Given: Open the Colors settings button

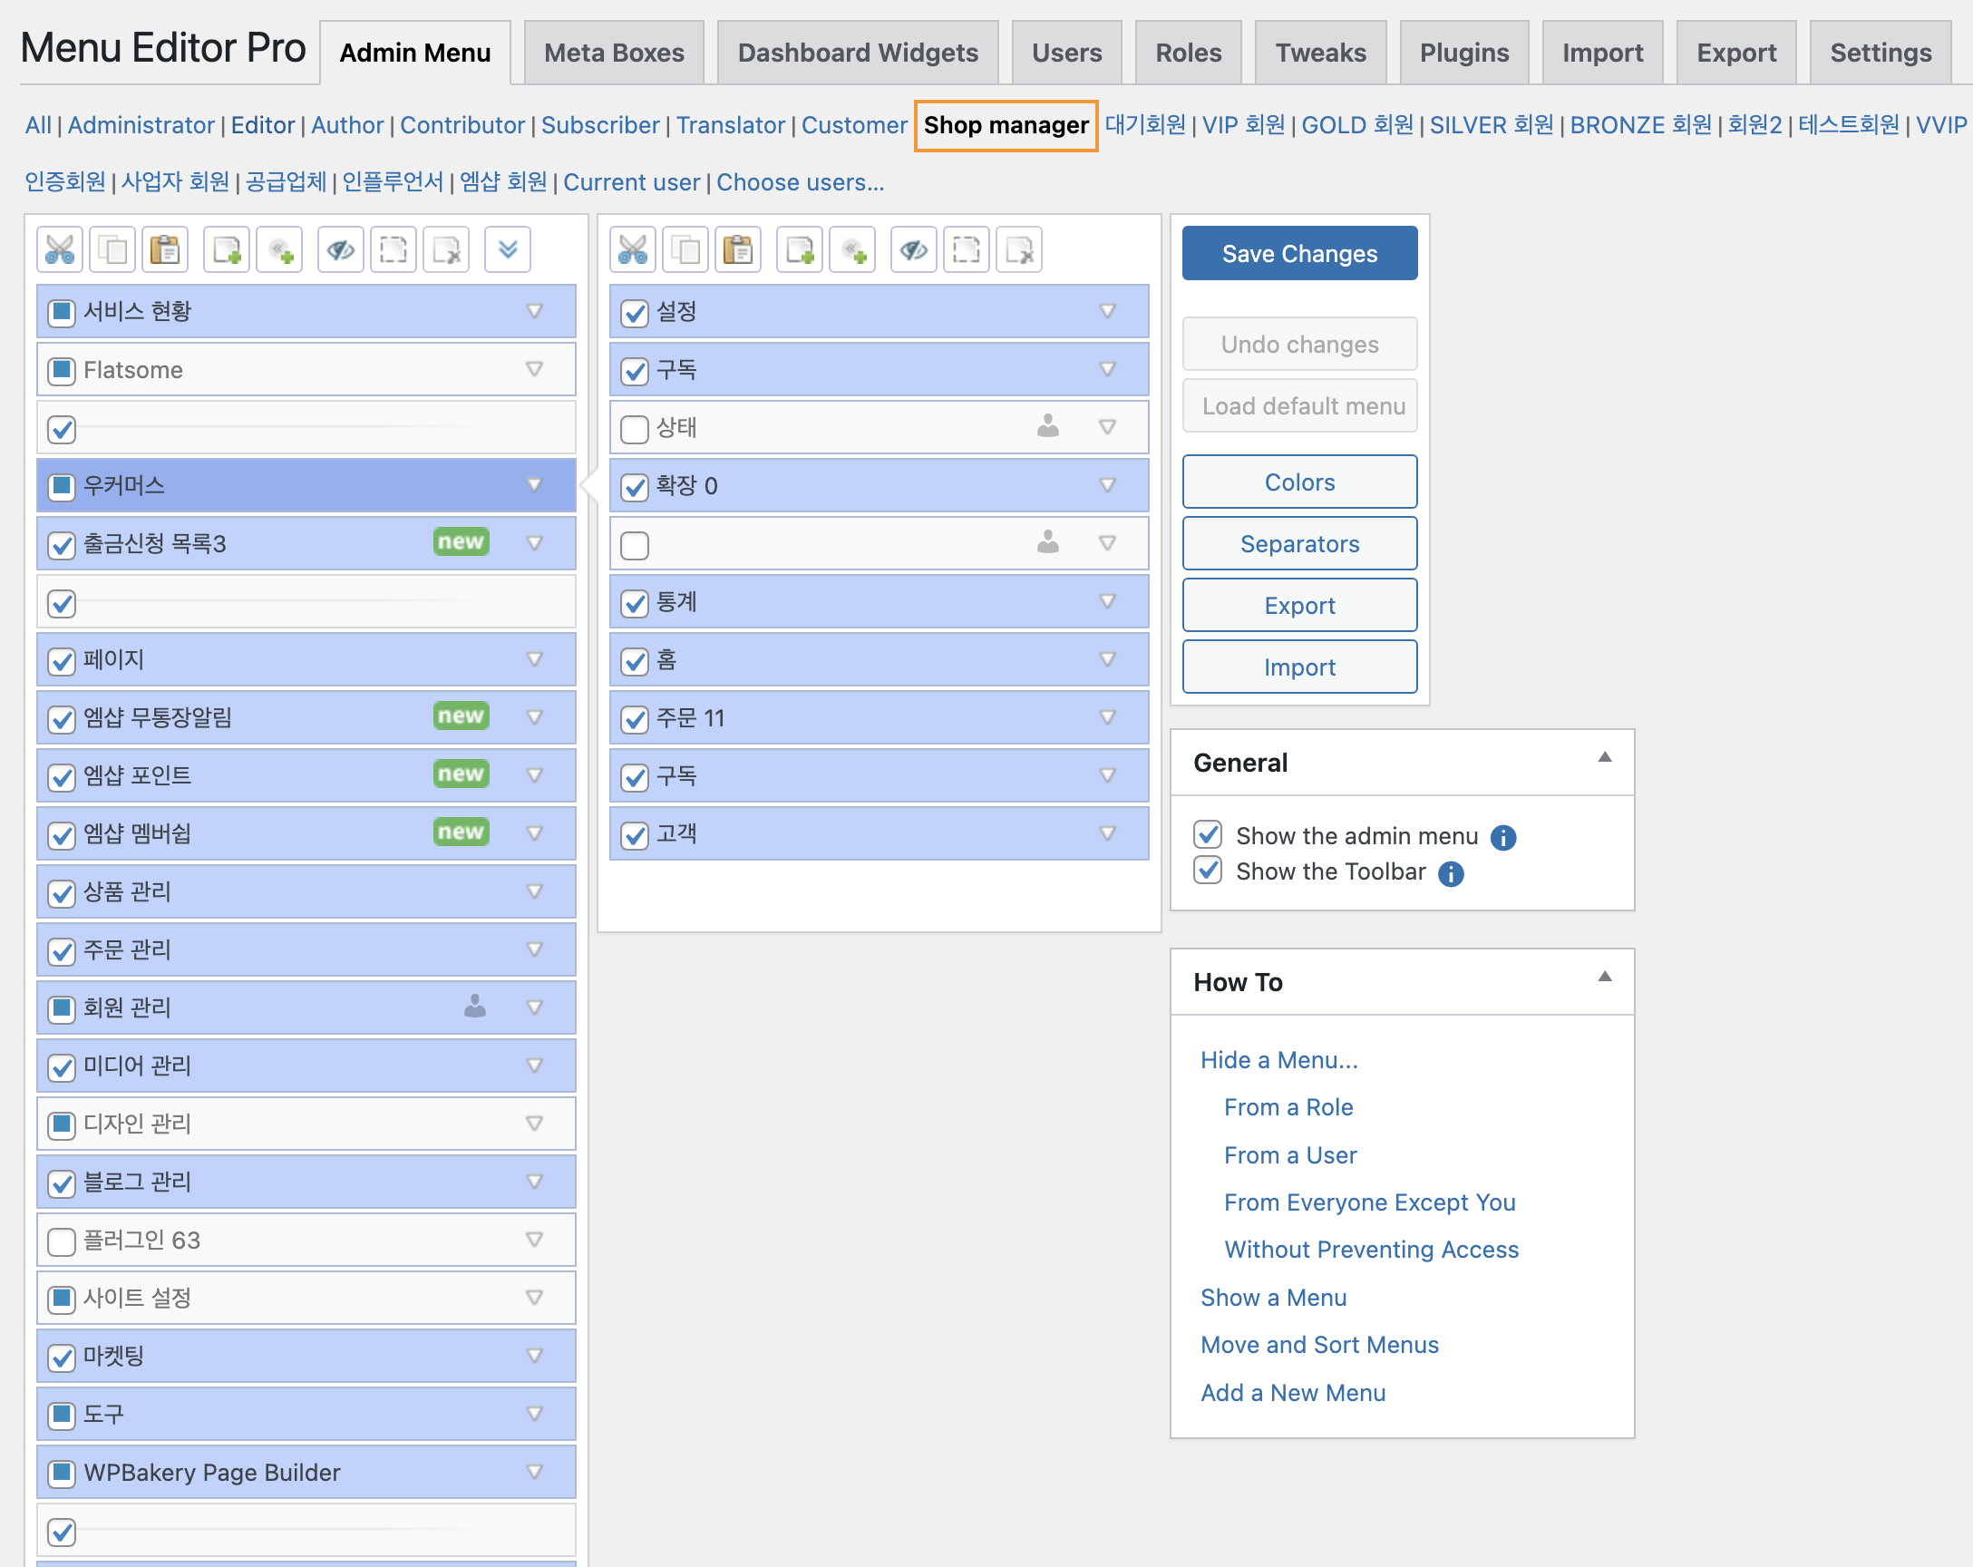Looking at the screenshot, I should pyautogui.click(x=1298, y=482).
